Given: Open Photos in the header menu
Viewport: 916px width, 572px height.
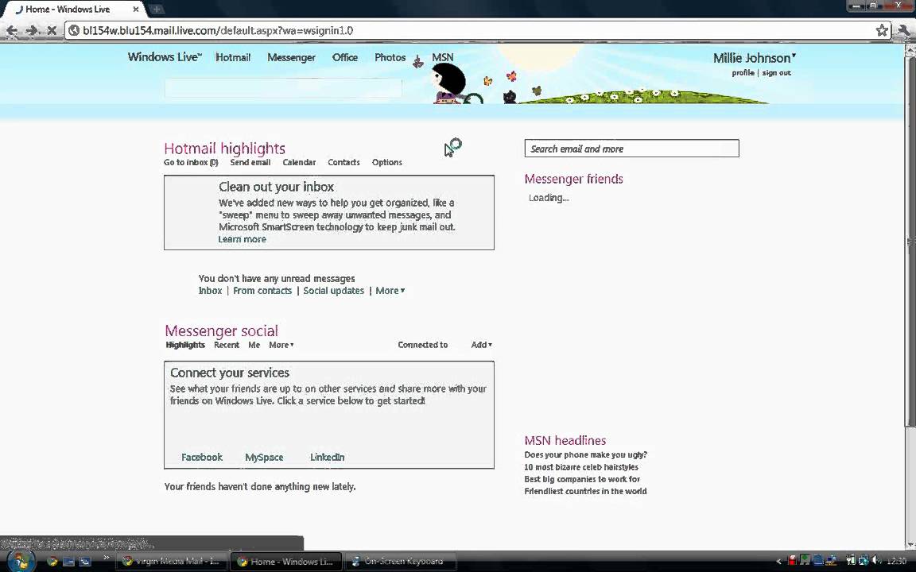Looking at the screenshot, I should point(390,57).
